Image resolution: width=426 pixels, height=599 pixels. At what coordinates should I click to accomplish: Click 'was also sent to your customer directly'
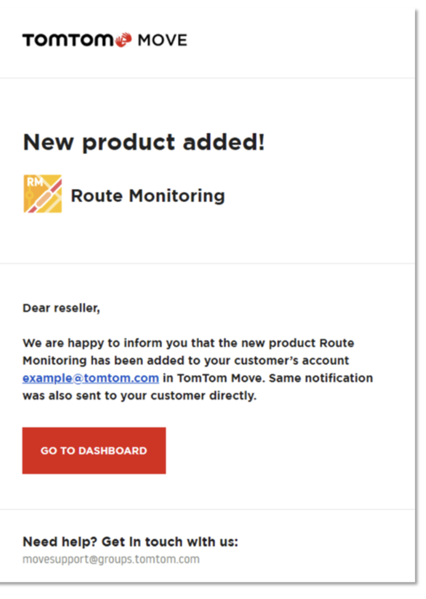tap(139, 396)
